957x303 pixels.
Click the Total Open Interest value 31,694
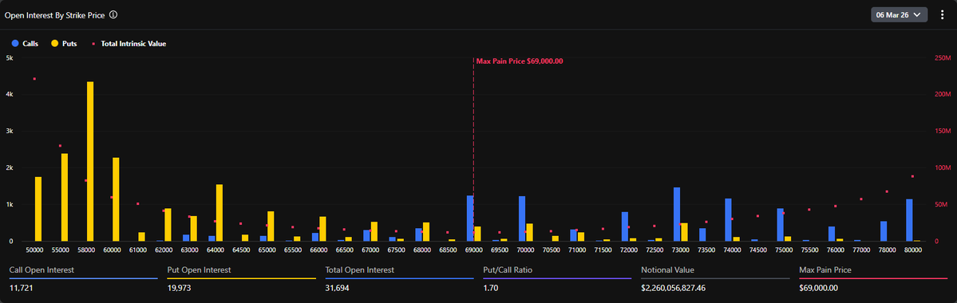(x=338, y=288)
